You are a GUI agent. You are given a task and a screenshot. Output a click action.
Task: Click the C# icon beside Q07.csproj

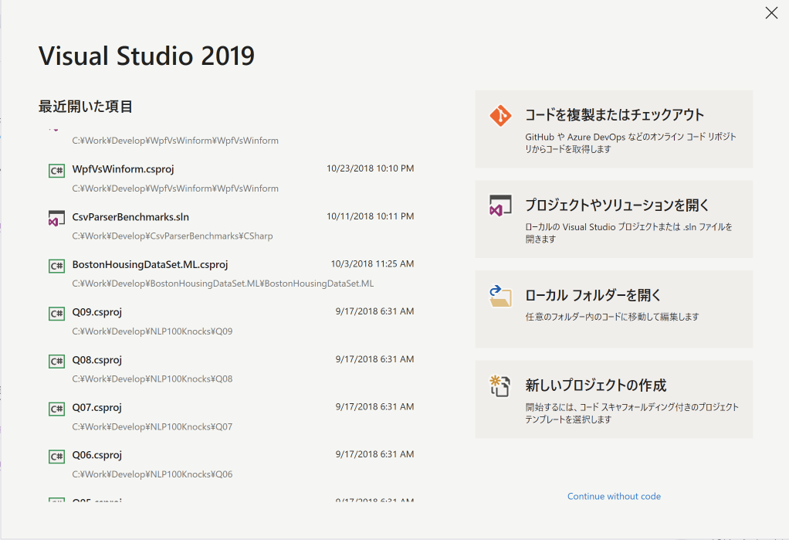click(x=56, y=409)
